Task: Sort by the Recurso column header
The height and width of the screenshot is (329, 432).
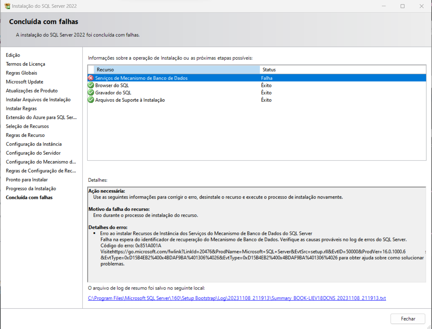Action: click(177, 70)
